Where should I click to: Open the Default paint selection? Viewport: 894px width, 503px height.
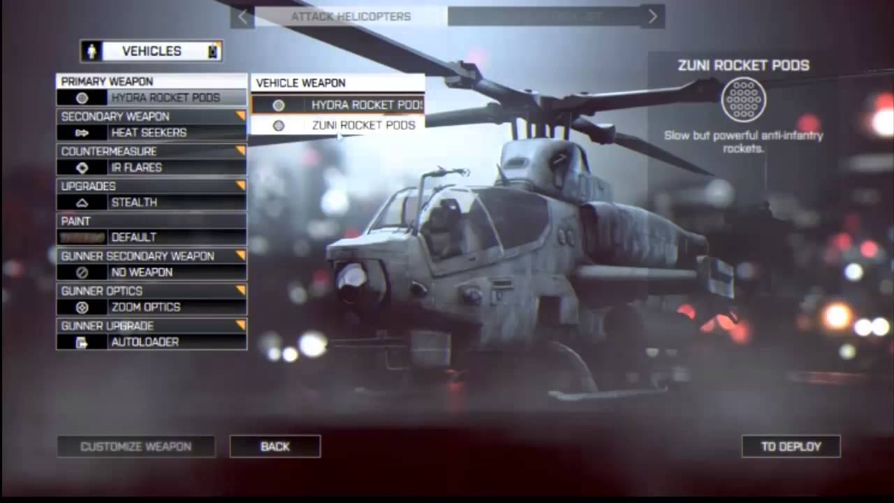[152, 238]
